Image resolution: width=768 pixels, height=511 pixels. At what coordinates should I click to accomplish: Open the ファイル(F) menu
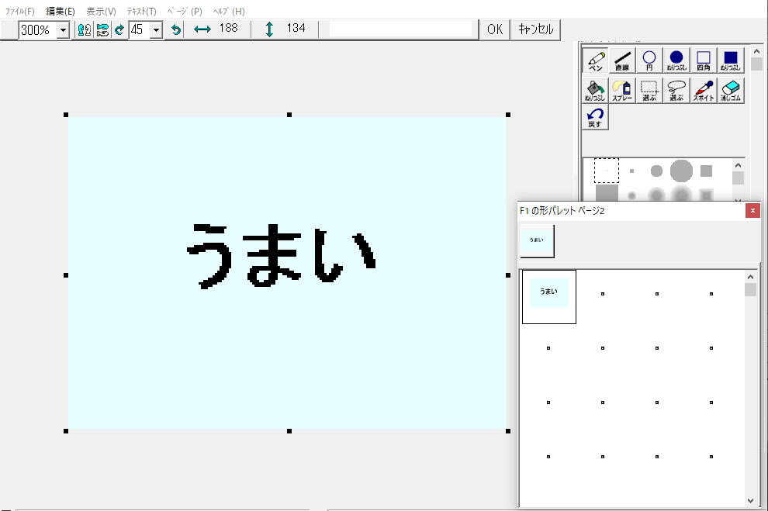tap(19, 11)
